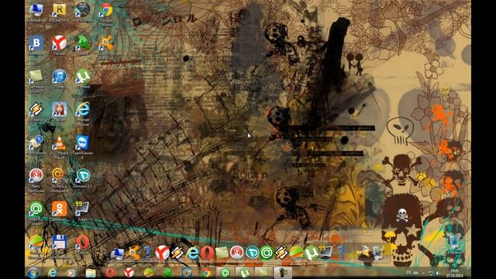The width and height of the screenshot is (496, 279).
Task: Open the VLC Media Player desktop shortcut
Action: coord(59,146)
